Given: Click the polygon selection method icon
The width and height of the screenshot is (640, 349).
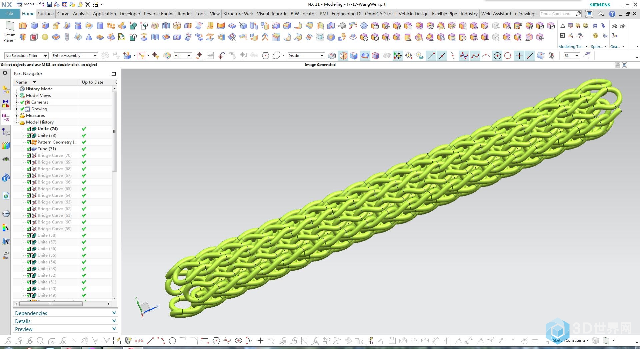Looking at the screenshot, I should tap(266, 56).
